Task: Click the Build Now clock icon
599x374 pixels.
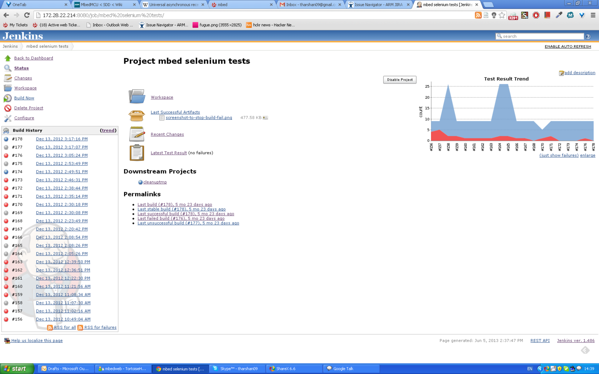Action: pos(7,98)
